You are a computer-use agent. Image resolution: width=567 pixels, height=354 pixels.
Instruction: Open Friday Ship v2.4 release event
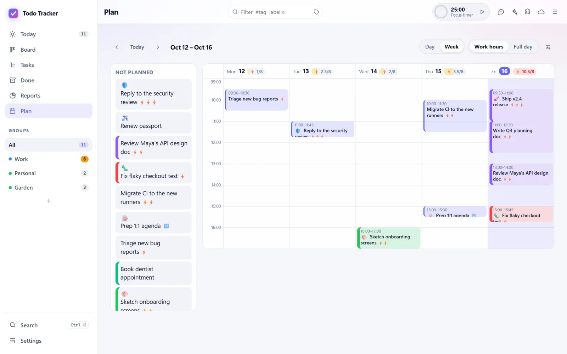pos(521,105)
